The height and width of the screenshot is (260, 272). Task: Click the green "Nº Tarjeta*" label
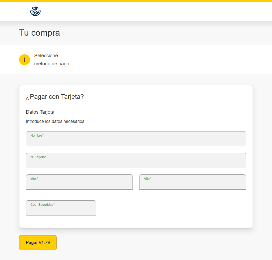click(38, 157)
